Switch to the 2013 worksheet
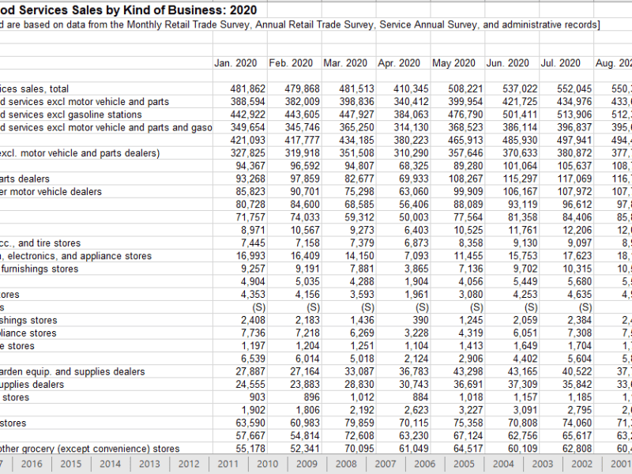 coord(149,465)
